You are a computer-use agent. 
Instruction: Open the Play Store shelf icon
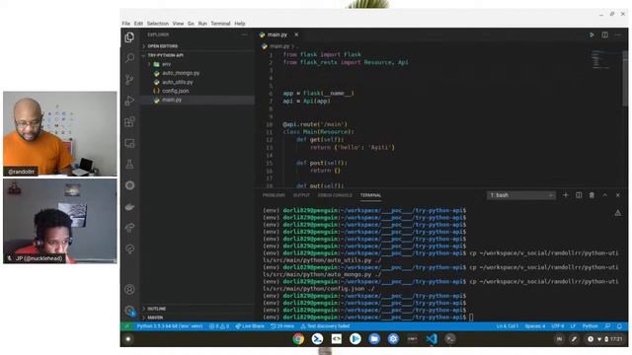pos(355,339)
